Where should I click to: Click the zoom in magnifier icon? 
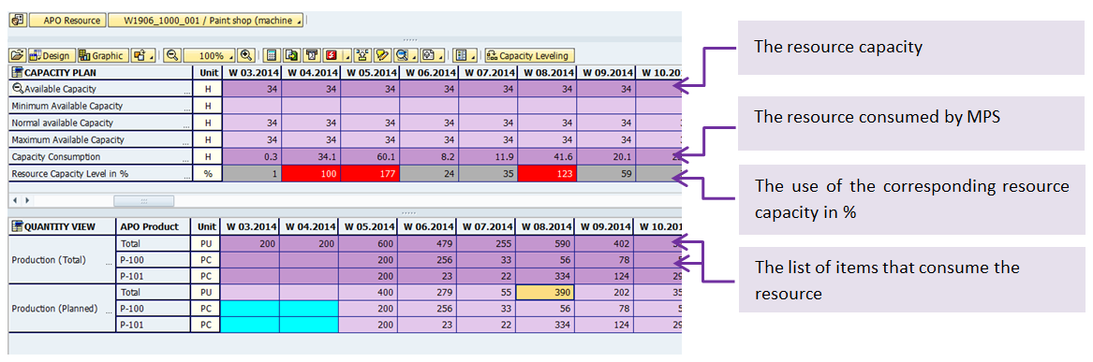(x=245, y=56)
